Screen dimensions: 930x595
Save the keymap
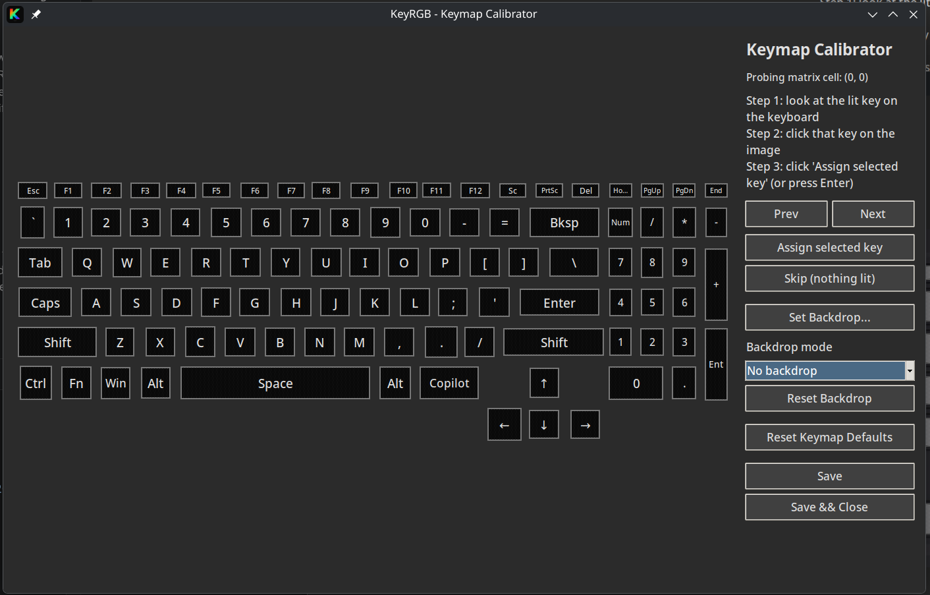(x=830, y=476)
